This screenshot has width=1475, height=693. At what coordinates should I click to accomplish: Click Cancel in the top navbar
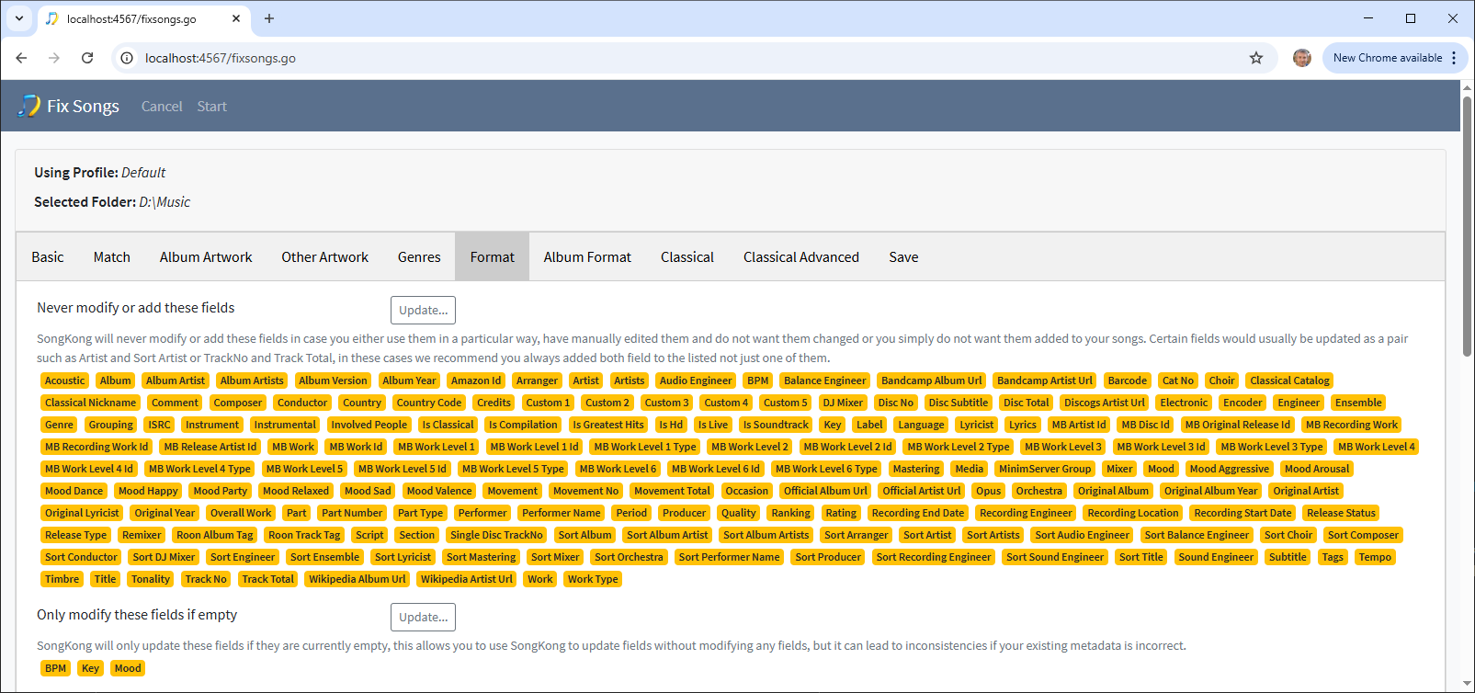[x=162, y=107]
